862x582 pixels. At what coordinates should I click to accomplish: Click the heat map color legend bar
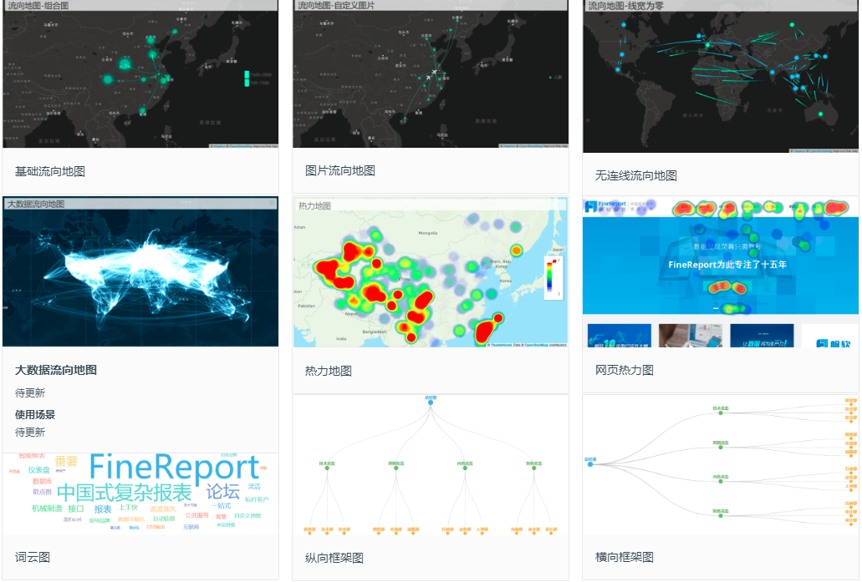[x=549, y=277]
